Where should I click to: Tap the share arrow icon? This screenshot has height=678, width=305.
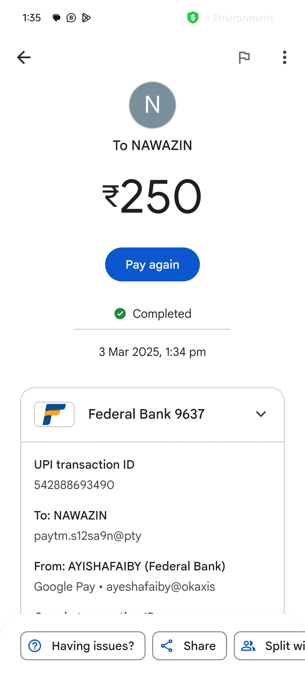167,646
